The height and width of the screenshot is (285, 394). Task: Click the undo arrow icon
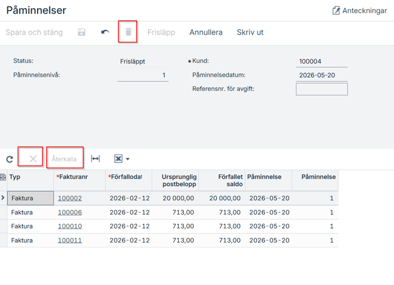point(105,32)
